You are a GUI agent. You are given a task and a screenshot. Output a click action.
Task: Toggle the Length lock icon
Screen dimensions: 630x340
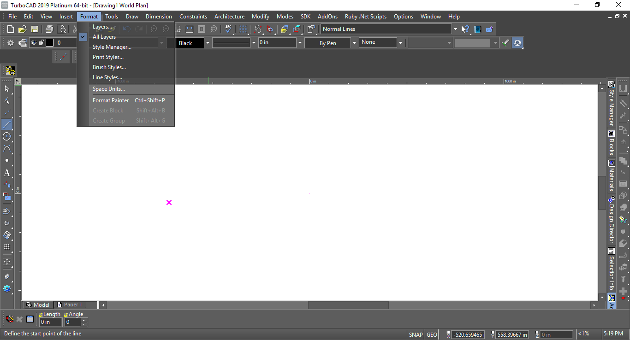coord(41,315)
